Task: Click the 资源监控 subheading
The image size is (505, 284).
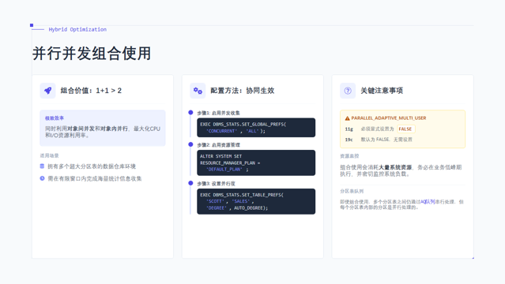Action: tap(349, 156)
